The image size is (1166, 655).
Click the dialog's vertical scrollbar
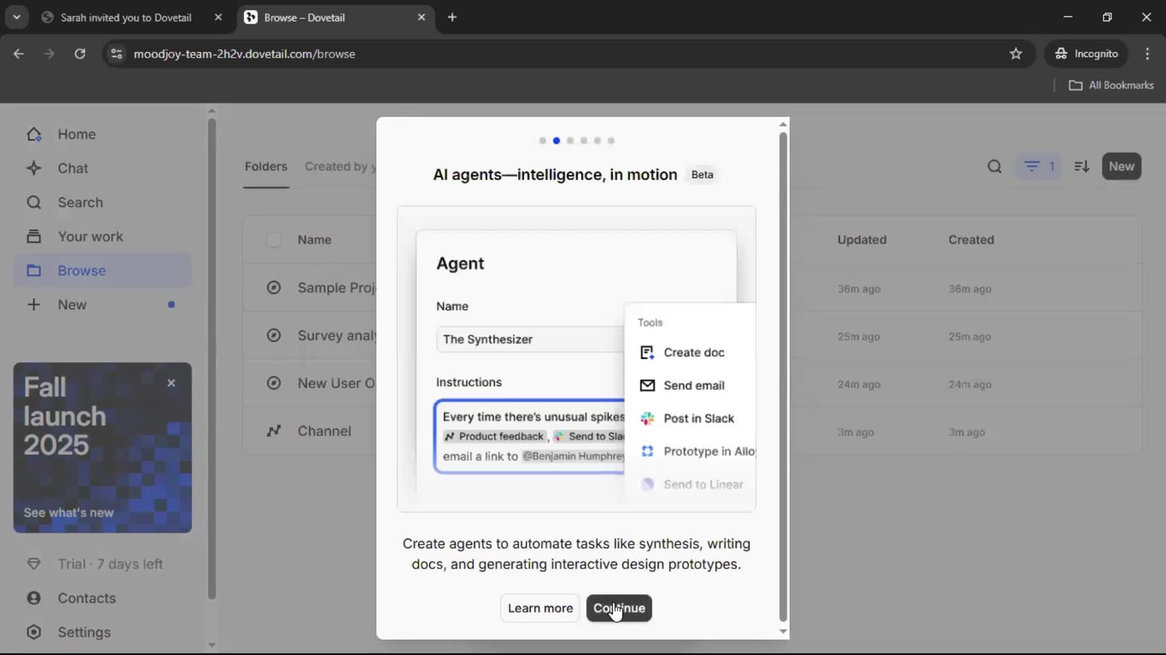pyautogui.click(x=783, y=376)
